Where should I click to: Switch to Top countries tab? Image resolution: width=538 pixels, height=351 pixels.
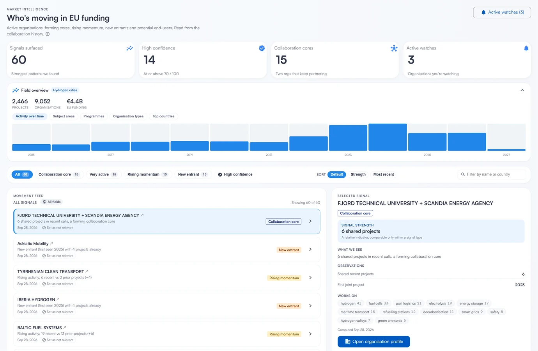click(x=164, y=116)
